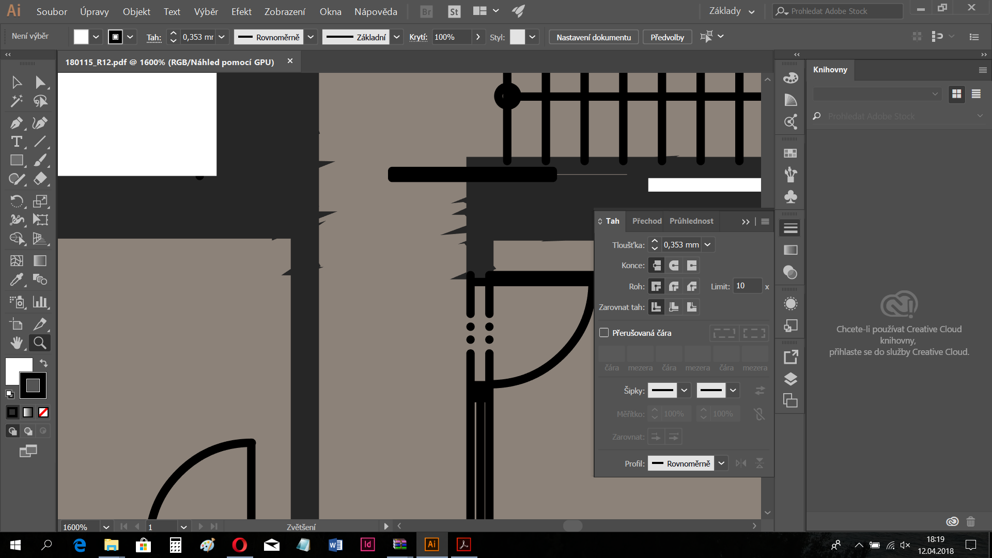This screenshot has width=992, height=558.
Task: Open the Základy workspace switcher
Action: tap(732, 11)
